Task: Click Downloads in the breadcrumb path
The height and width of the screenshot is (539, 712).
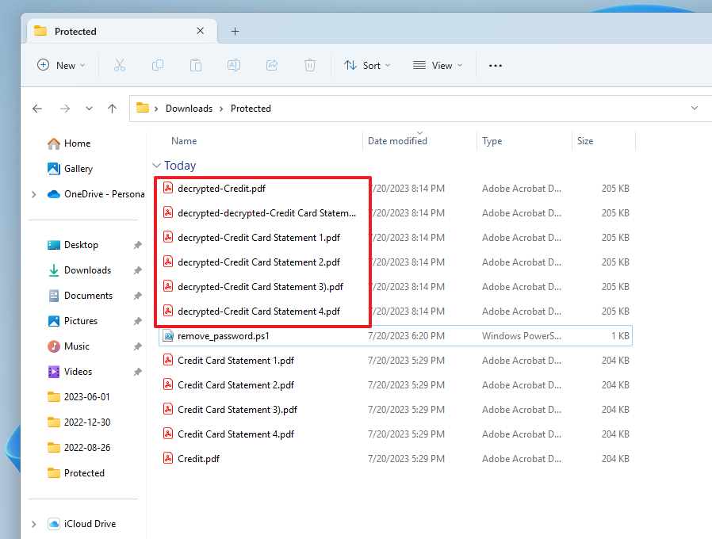Action: pyautogui.click(x=189, y=109)
